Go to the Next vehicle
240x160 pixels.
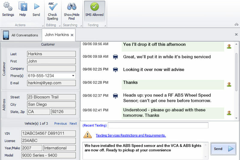(x=73, y=124)
